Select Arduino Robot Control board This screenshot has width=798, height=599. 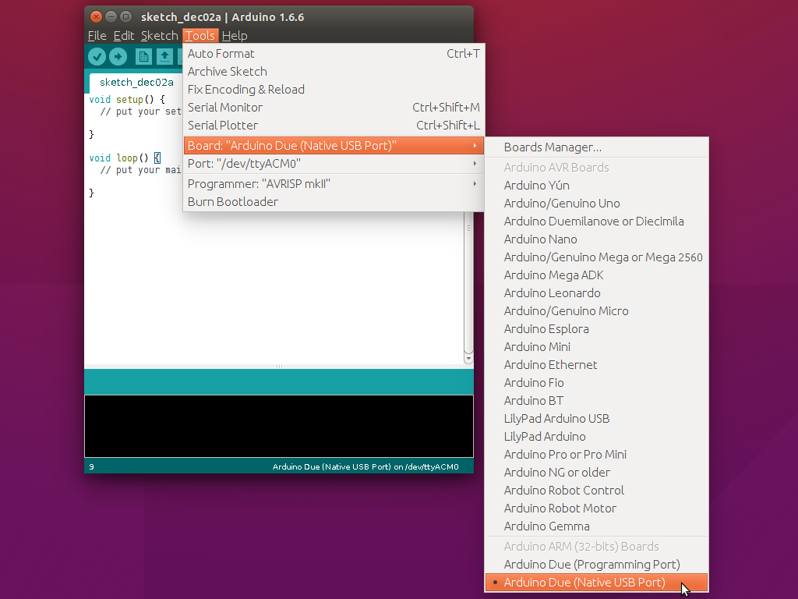point(596,490)
